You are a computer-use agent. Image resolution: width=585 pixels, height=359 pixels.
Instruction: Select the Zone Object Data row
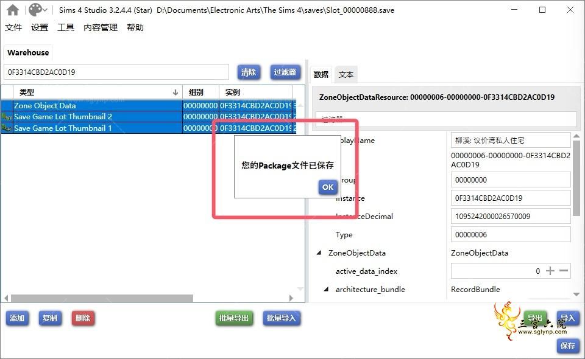pyautogui.click(x=149, y=106)
